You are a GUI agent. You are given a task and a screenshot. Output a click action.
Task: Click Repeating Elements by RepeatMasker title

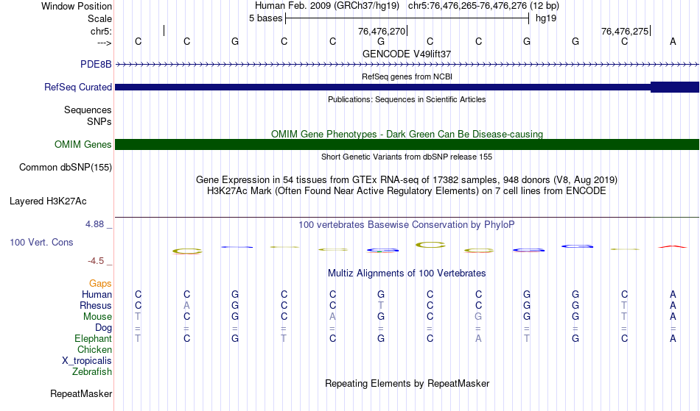point(407,384)
